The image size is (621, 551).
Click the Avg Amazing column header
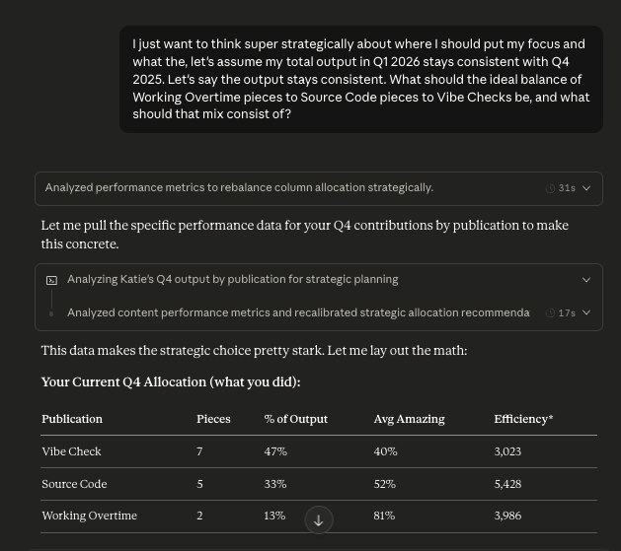click(x=409, y=419)
